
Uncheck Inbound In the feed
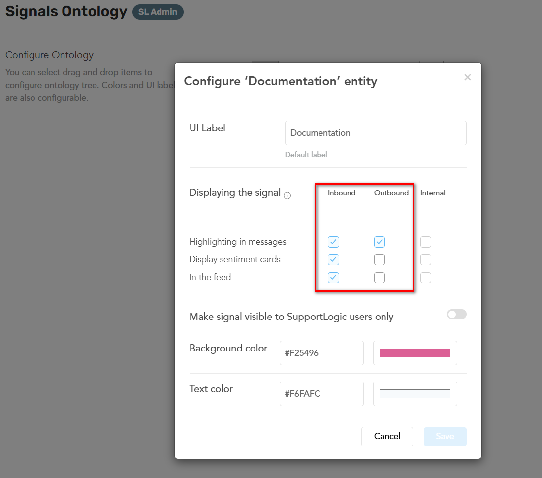(334, 278)
